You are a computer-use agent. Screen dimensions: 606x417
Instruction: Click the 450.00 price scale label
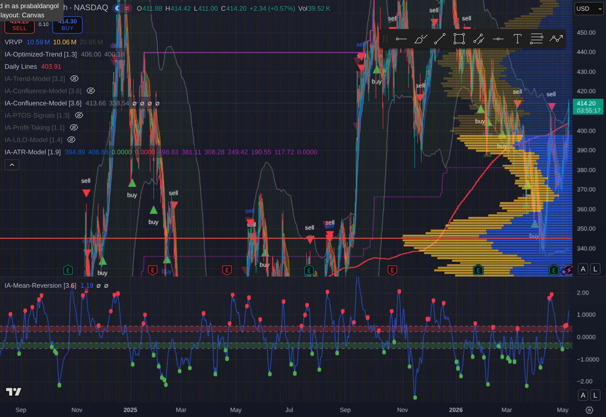pos(586,33)
